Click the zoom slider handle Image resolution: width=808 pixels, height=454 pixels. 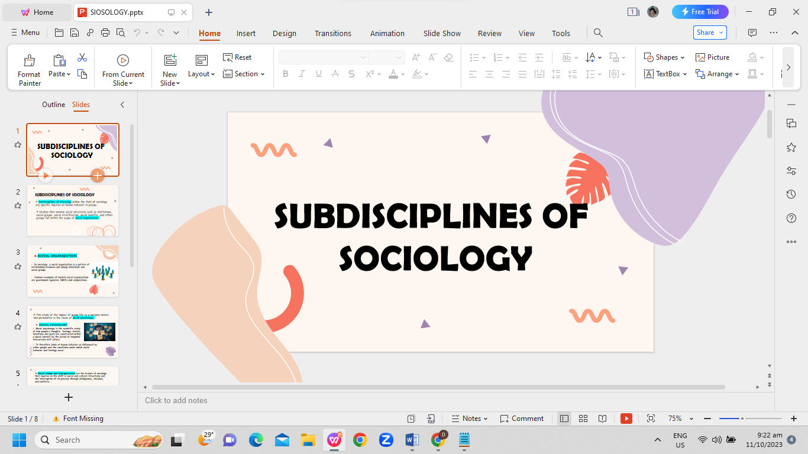(742, 419)
